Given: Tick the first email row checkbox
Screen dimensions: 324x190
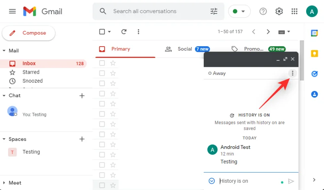Looking at the screenshot, I should pos(102,63).
